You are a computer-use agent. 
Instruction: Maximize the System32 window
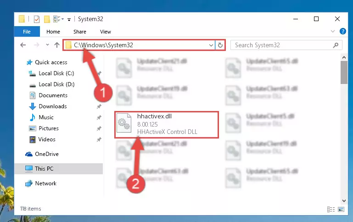(316, 19)
